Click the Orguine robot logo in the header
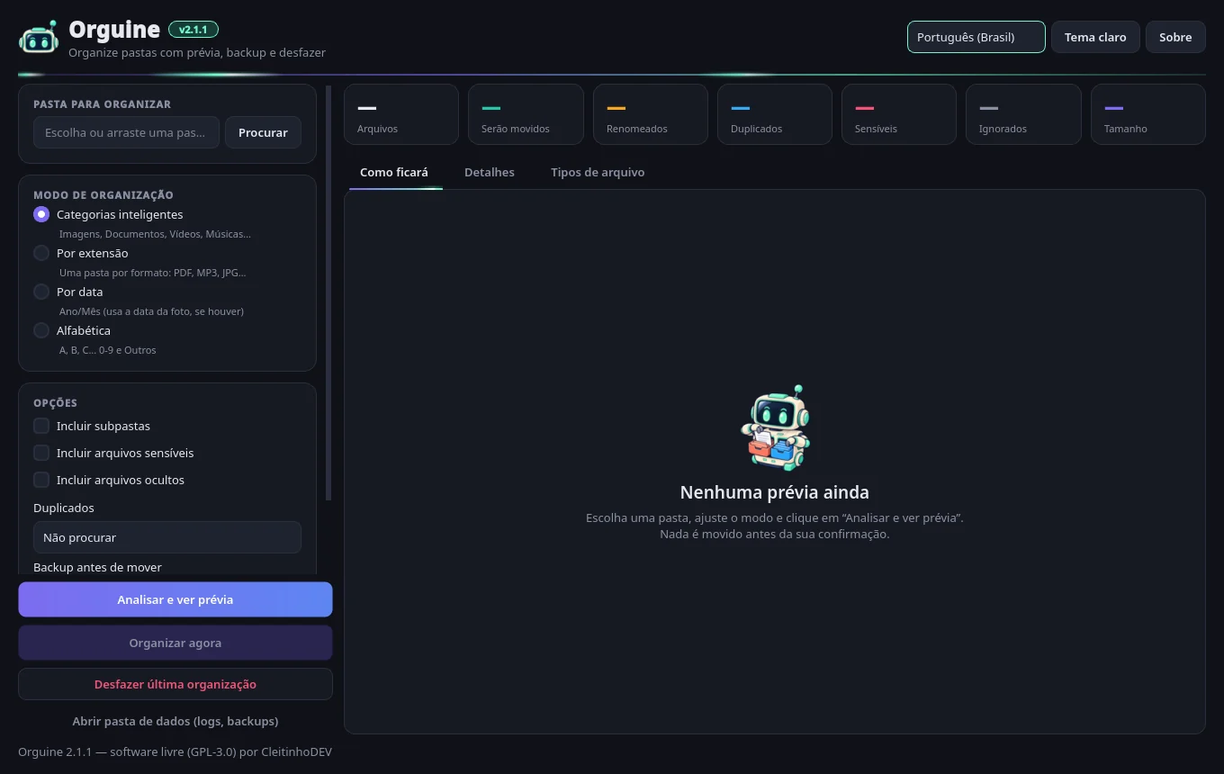 (39, 38)
